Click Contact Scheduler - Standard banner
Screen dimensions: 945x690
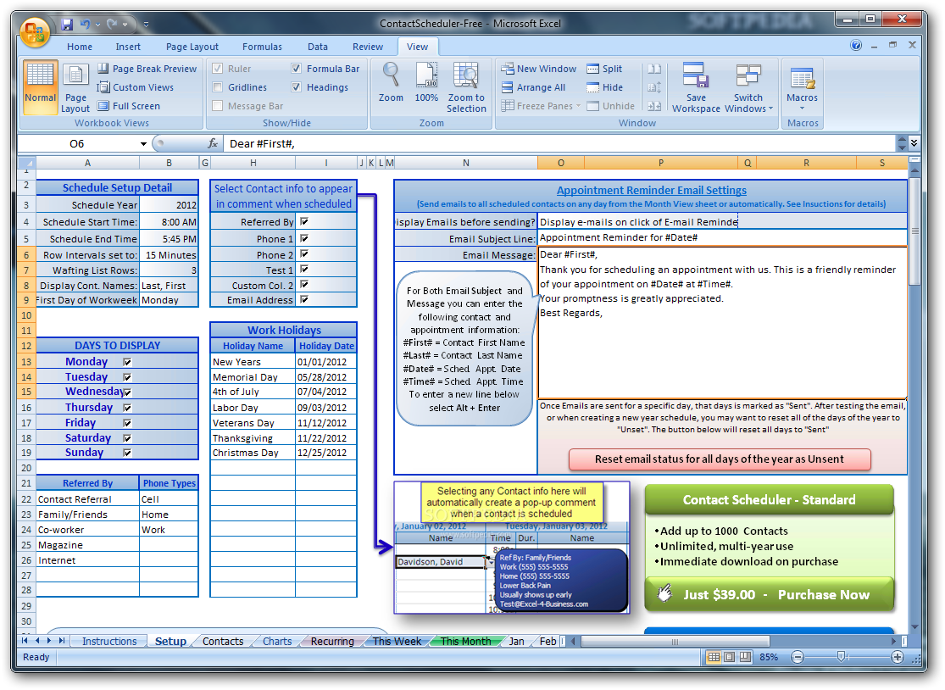coord(769,499)
